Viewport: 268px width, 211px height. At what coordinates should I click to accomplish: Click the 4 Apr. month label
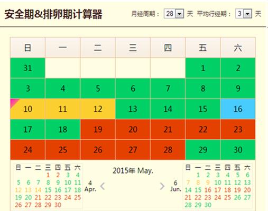pos(90,186)
